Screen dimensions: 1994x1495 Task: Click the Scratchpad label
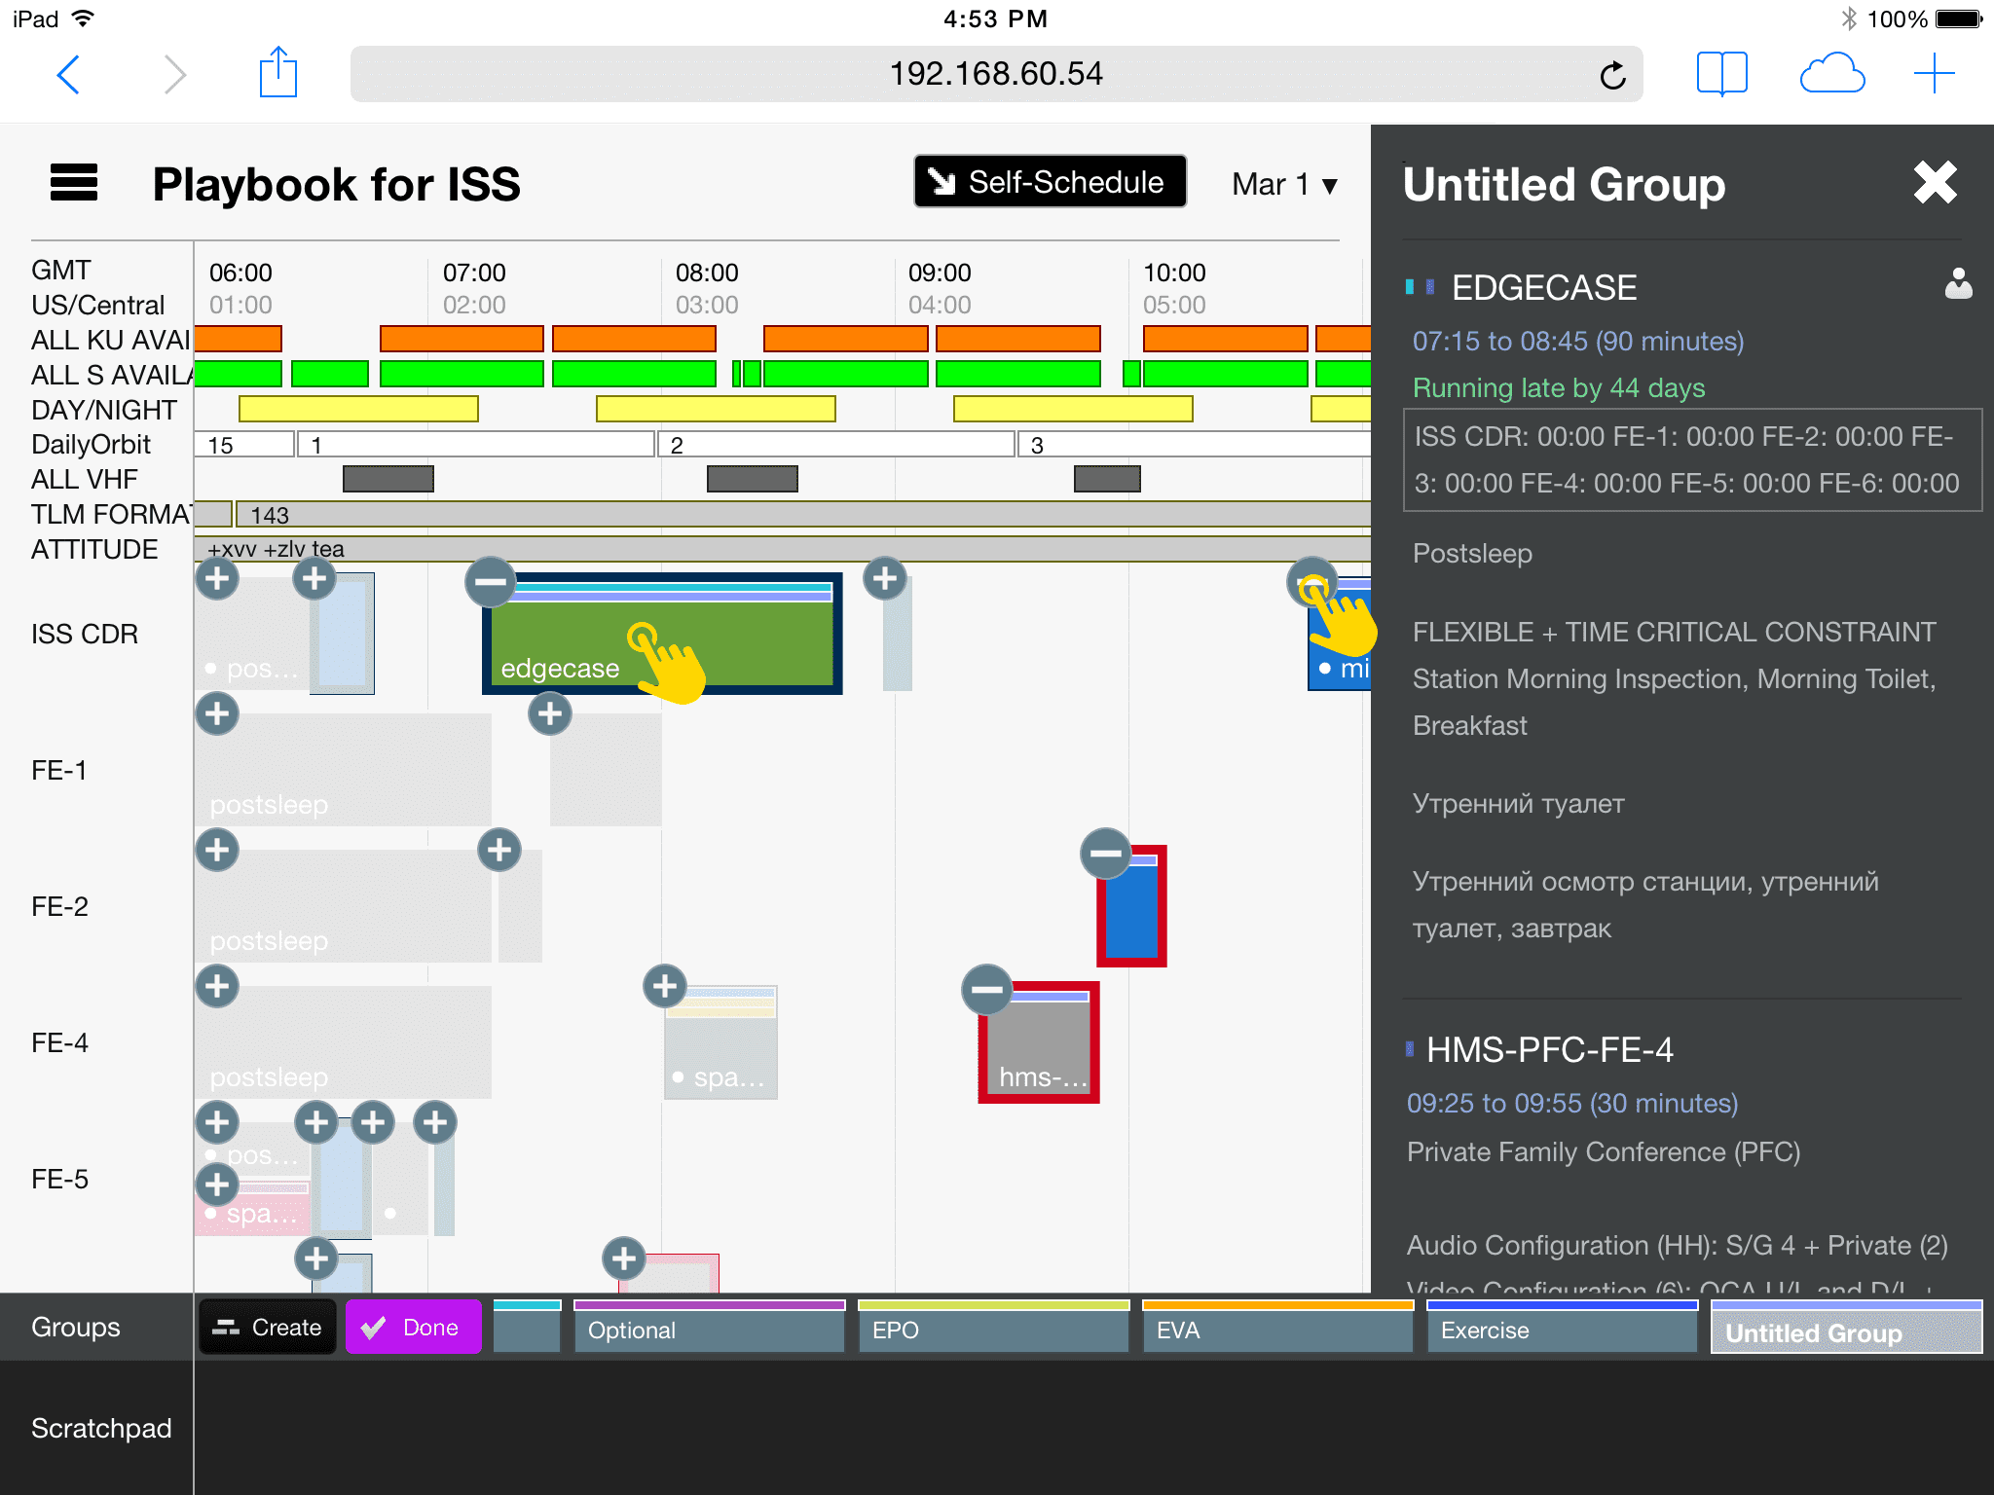[x=101, y=1428]
